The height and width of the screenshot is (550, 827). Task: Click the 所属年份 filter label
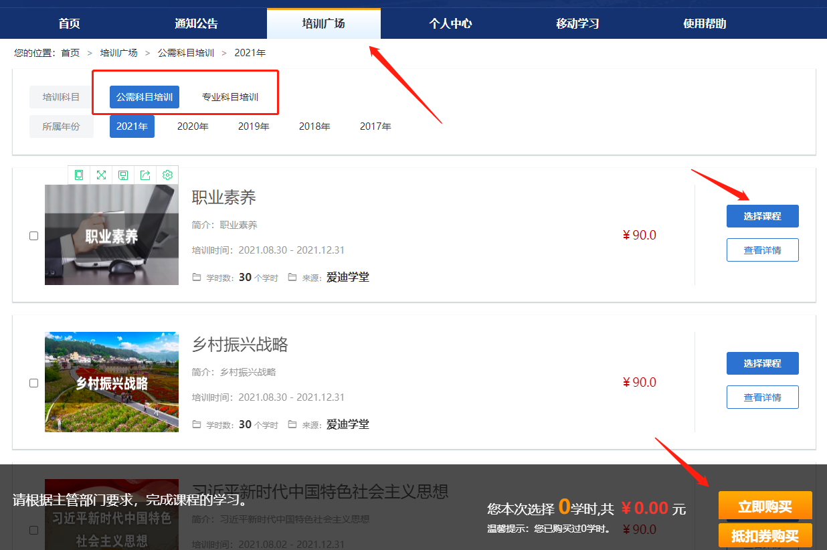tap(61, 126)
